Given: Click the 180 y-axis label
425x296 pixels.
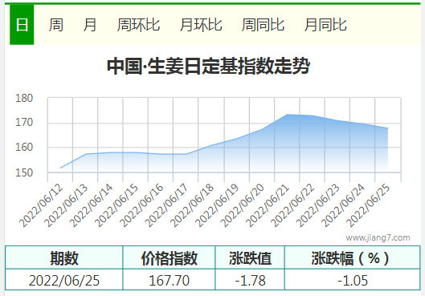Looking at the screenshot, I should pyautogui.click(x=24, y=98).
